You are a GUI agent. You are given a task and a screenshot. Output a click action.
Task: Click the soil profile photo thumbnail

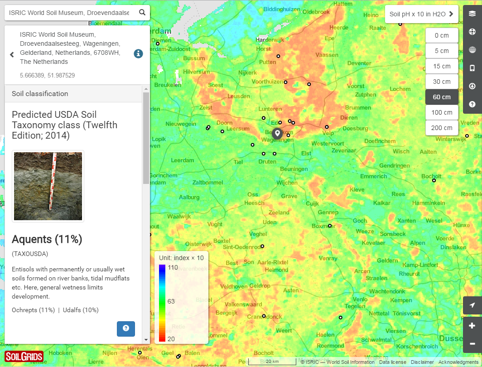(x=48, y=186)
